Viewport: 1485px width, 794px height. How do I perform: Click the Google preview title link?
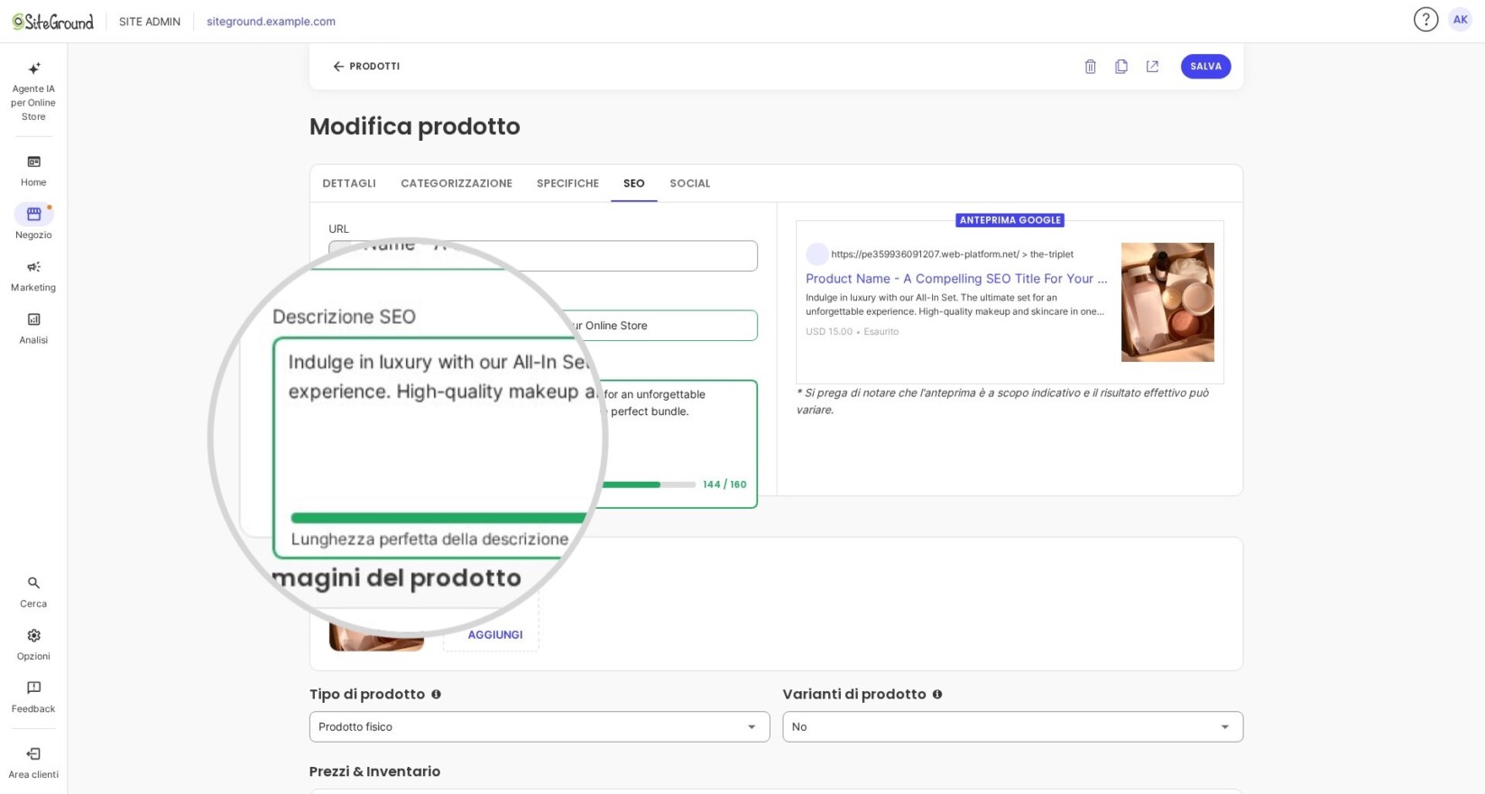956,279
